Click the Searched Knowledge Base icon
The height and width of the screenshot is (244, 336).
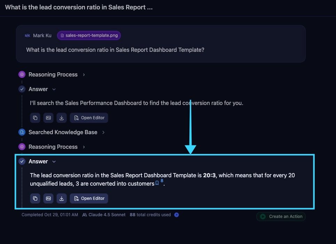[x=22, y=132]
